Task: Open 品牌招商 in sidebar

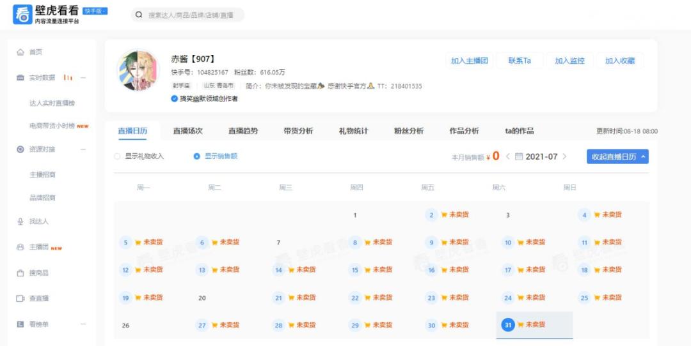Action: point(42,198)
